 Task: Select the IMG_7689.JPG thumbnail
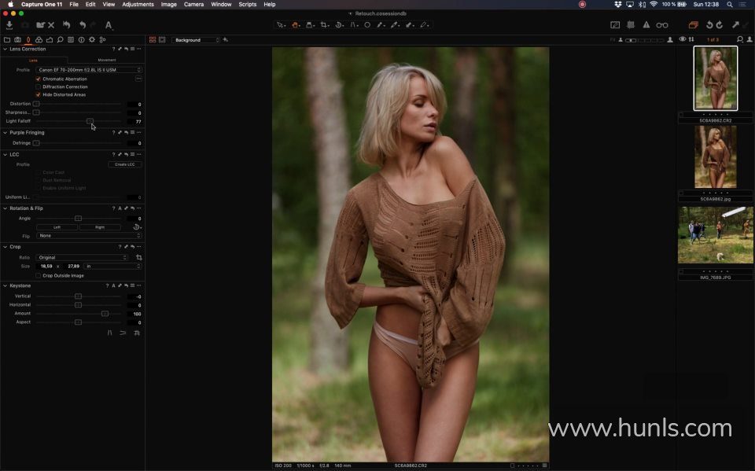pos(715,234)
